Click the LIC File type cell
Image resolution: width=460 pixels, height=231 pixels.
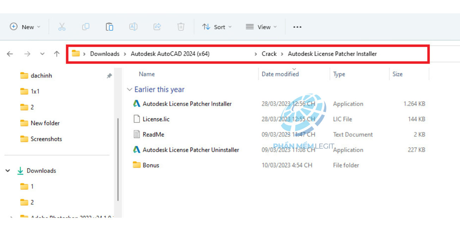[x=343, y=119]
